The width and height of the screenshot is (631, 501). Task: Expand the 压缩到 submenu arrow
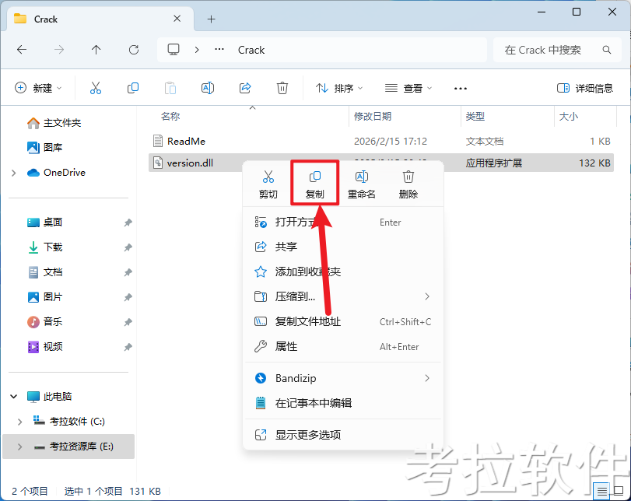click(426, 296)
